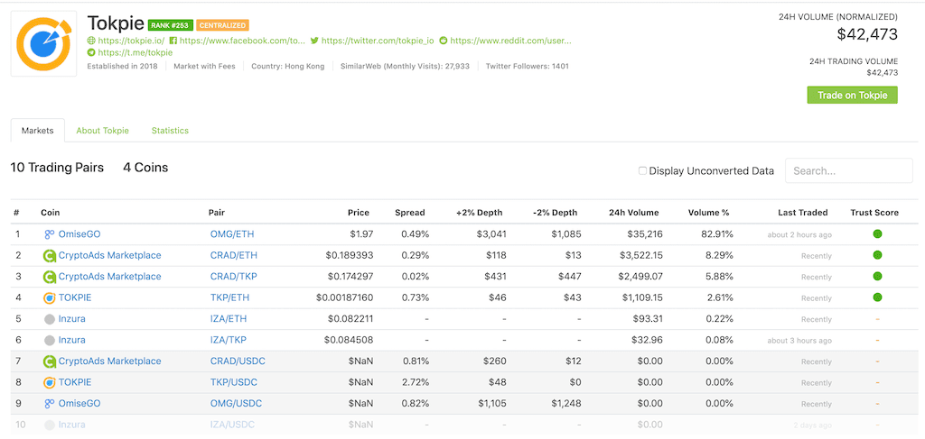Click green trust score dot for CRAD/TKP
The width and height of the screenshot is (925, 439).
[877, 277]
